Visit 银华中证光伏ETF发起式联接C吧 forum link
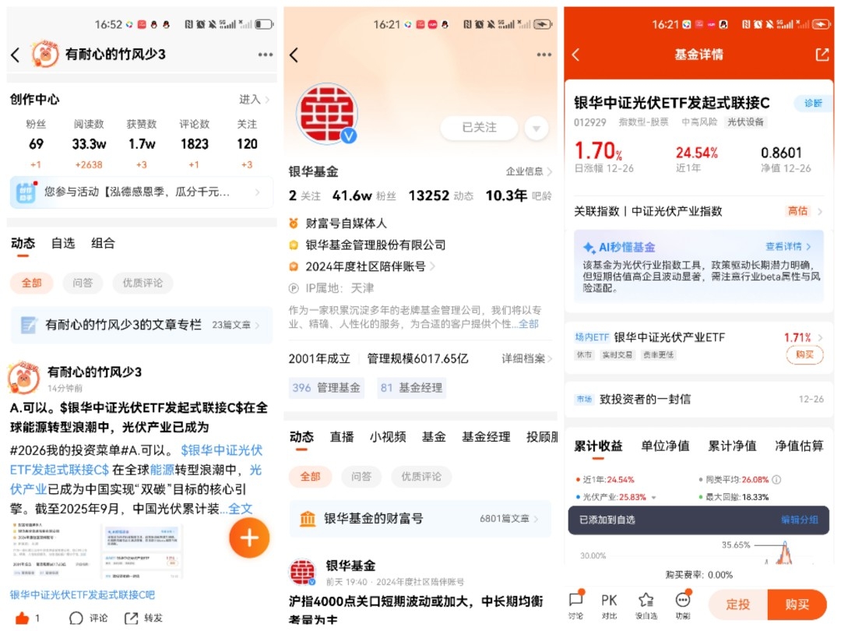Viewport: 841px width, 631px height. click(x=82, y=594)
